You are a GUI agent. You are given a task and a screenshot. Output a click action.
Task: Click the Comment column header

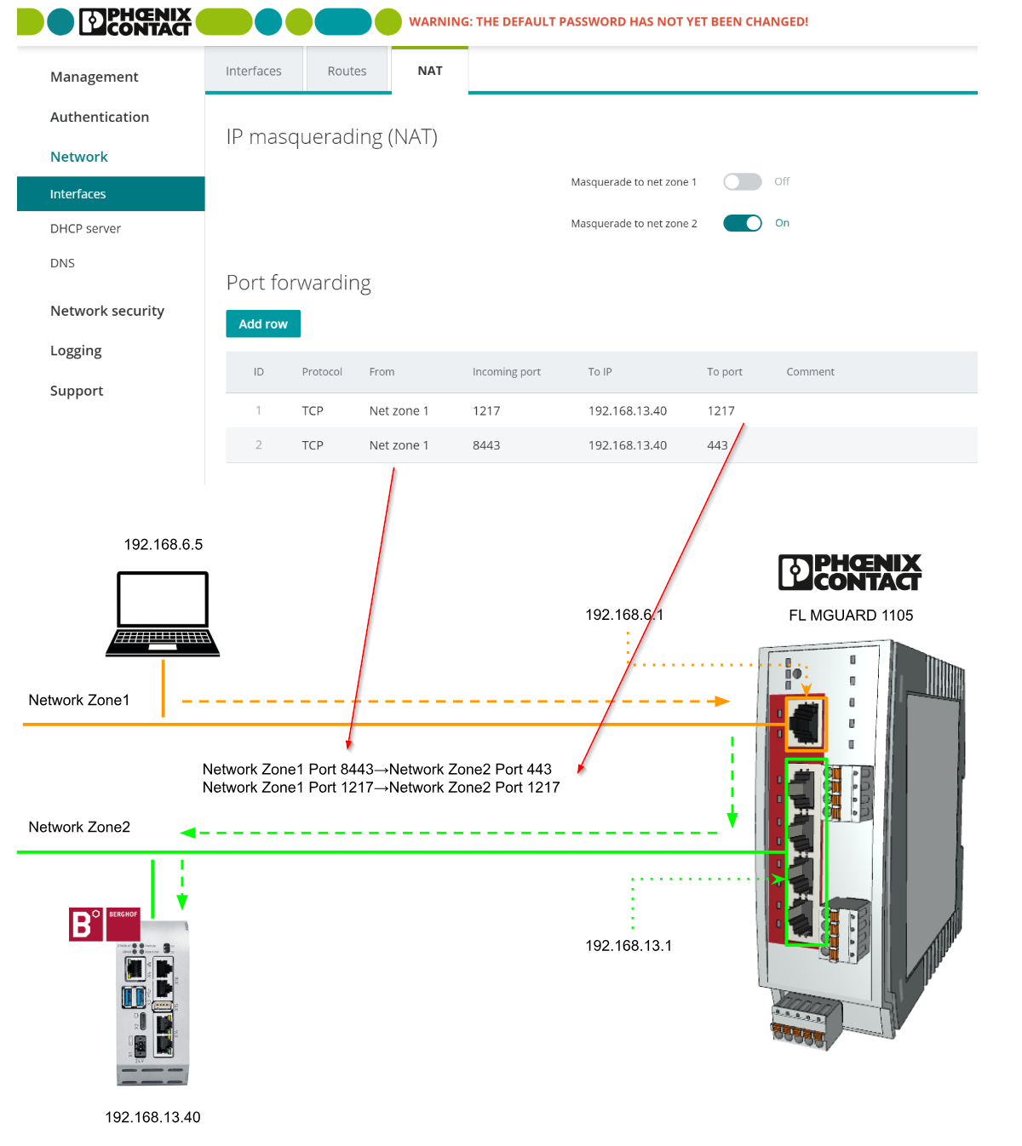[811, 372]
